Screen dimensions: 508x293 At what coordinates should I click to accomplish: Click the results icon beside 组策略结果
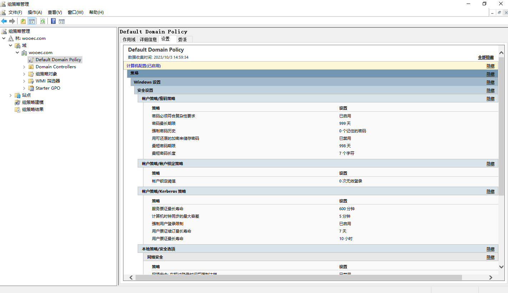click(17, 109)
